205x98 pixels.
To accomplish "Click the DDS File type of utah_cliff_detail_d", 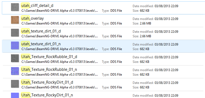I will [x=116, y=11].
